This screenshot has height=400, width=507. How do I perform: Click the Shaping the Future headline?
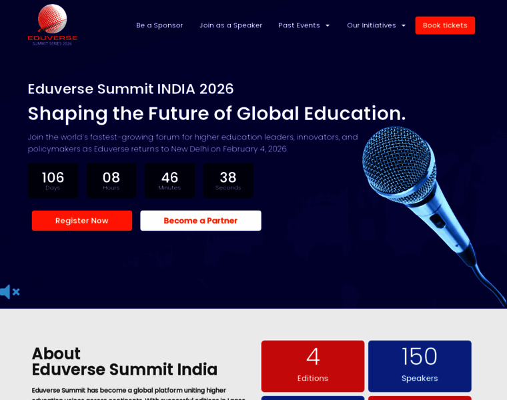click(216, 113)
